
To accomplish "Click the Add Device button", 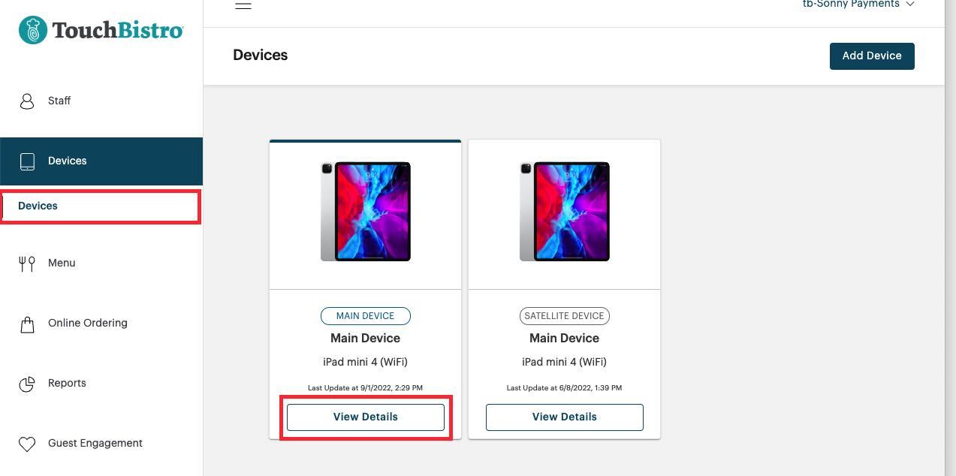I will coord(871,56).
